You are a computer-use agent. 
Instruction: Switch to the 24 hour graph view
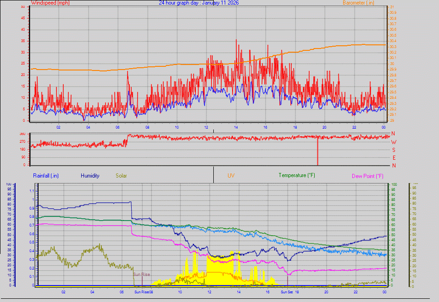174,3
